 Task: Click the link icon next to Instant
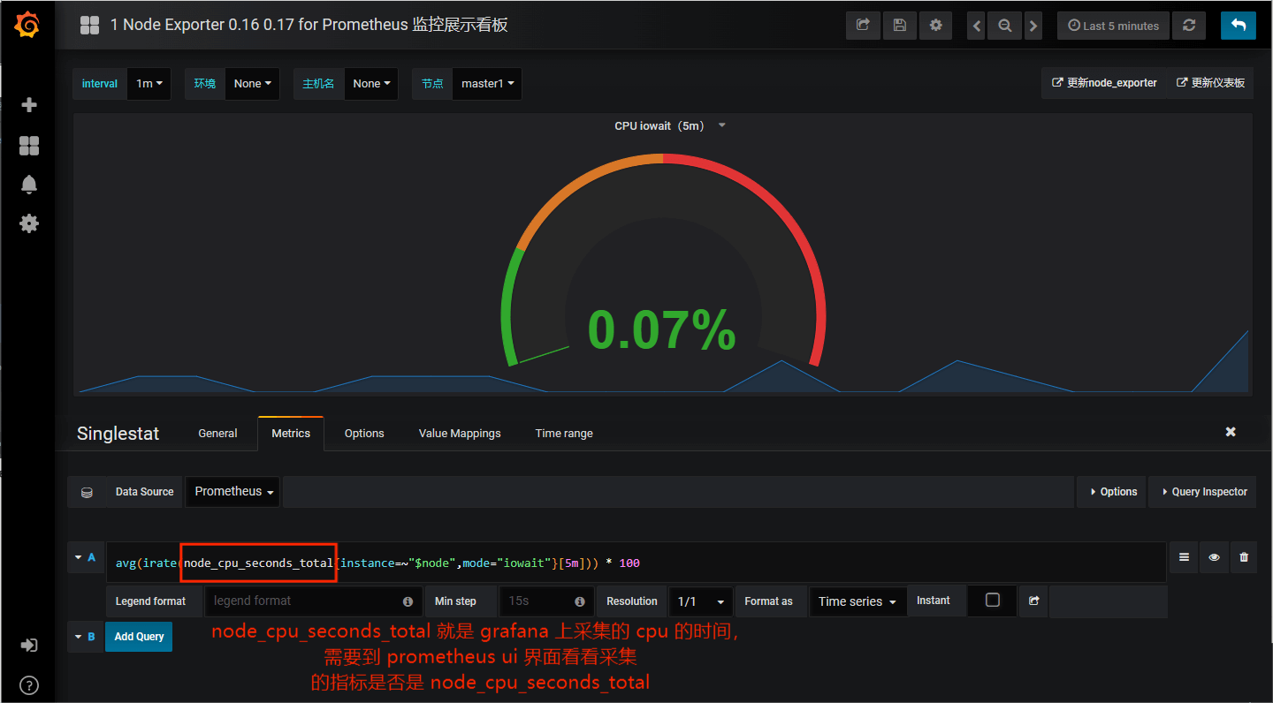(x=1033, y=601)
